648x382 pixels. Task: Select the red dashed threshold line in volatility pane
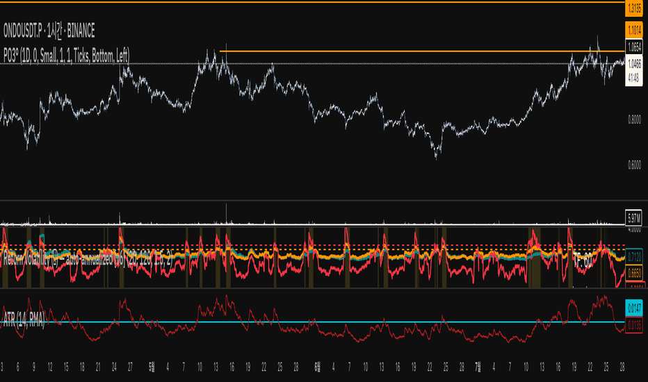312,245
